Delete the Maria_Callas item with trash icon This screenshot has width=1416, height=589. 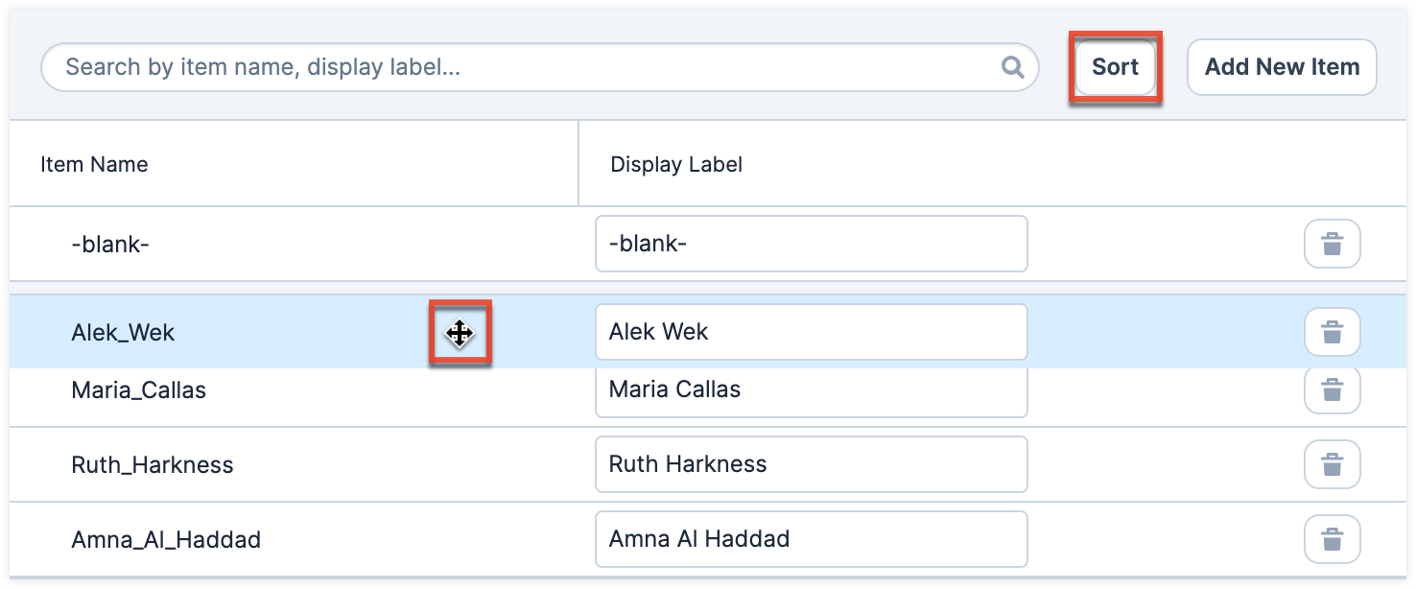tap(1332, 389)
